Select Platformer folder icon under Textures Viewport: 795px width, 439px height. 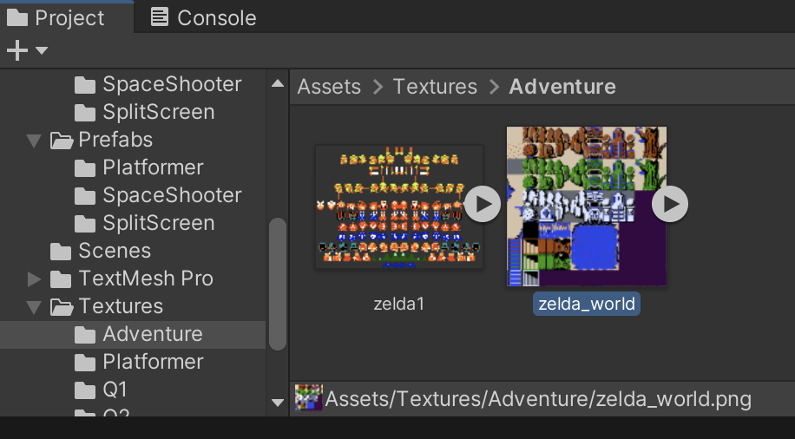click(x=85, y=362)
